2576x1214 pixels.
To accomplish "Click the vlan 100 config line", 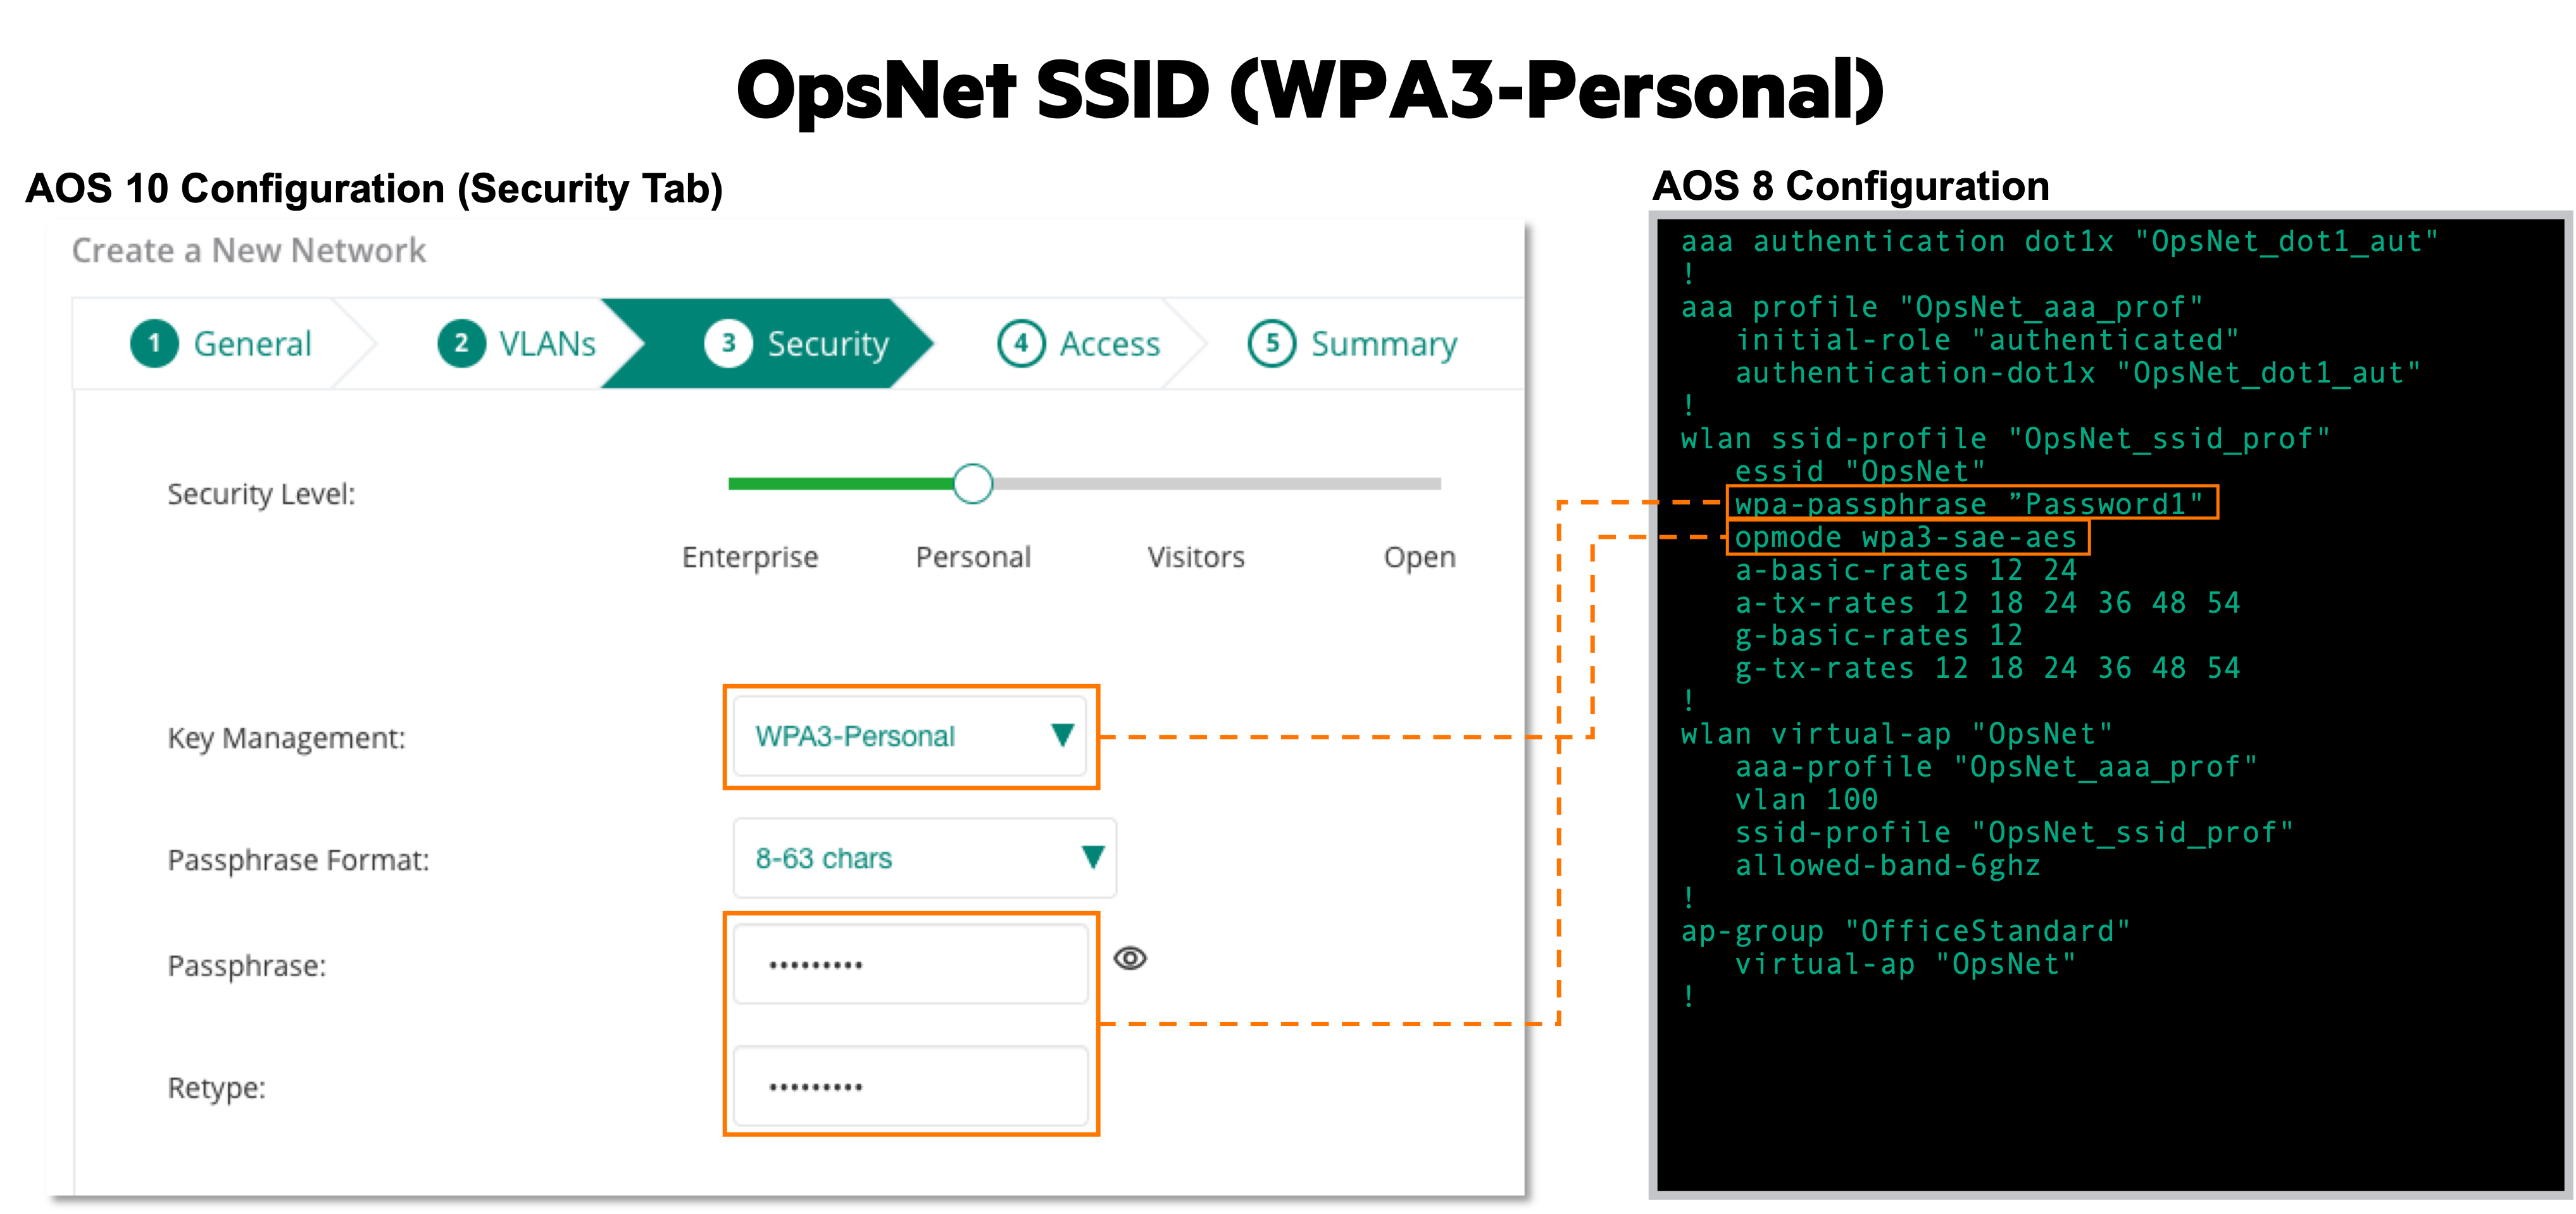I will coord(1806,799).
